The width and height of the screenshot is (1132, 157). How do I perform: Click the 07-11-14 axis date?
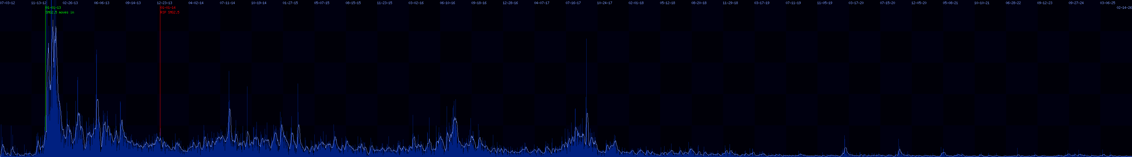pos(227,3)
